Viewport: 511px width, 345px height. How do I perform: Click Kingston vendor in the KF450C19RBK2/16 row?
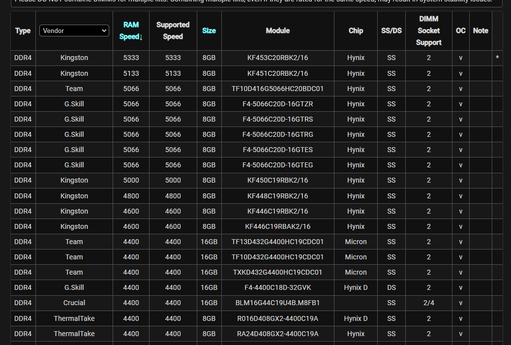(74, 180)
